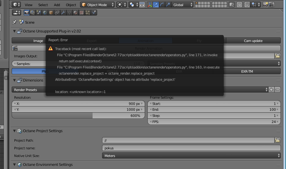Open the Render Presets dropdown
286x169 pixels.
(x=140, y=90)
